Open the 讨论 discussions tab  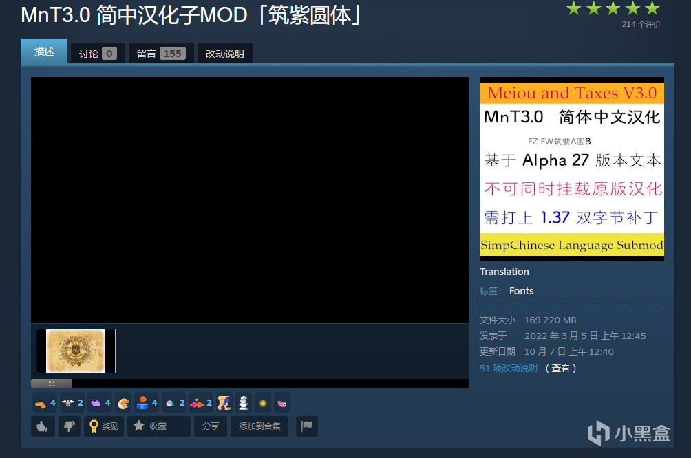point(98,54)
